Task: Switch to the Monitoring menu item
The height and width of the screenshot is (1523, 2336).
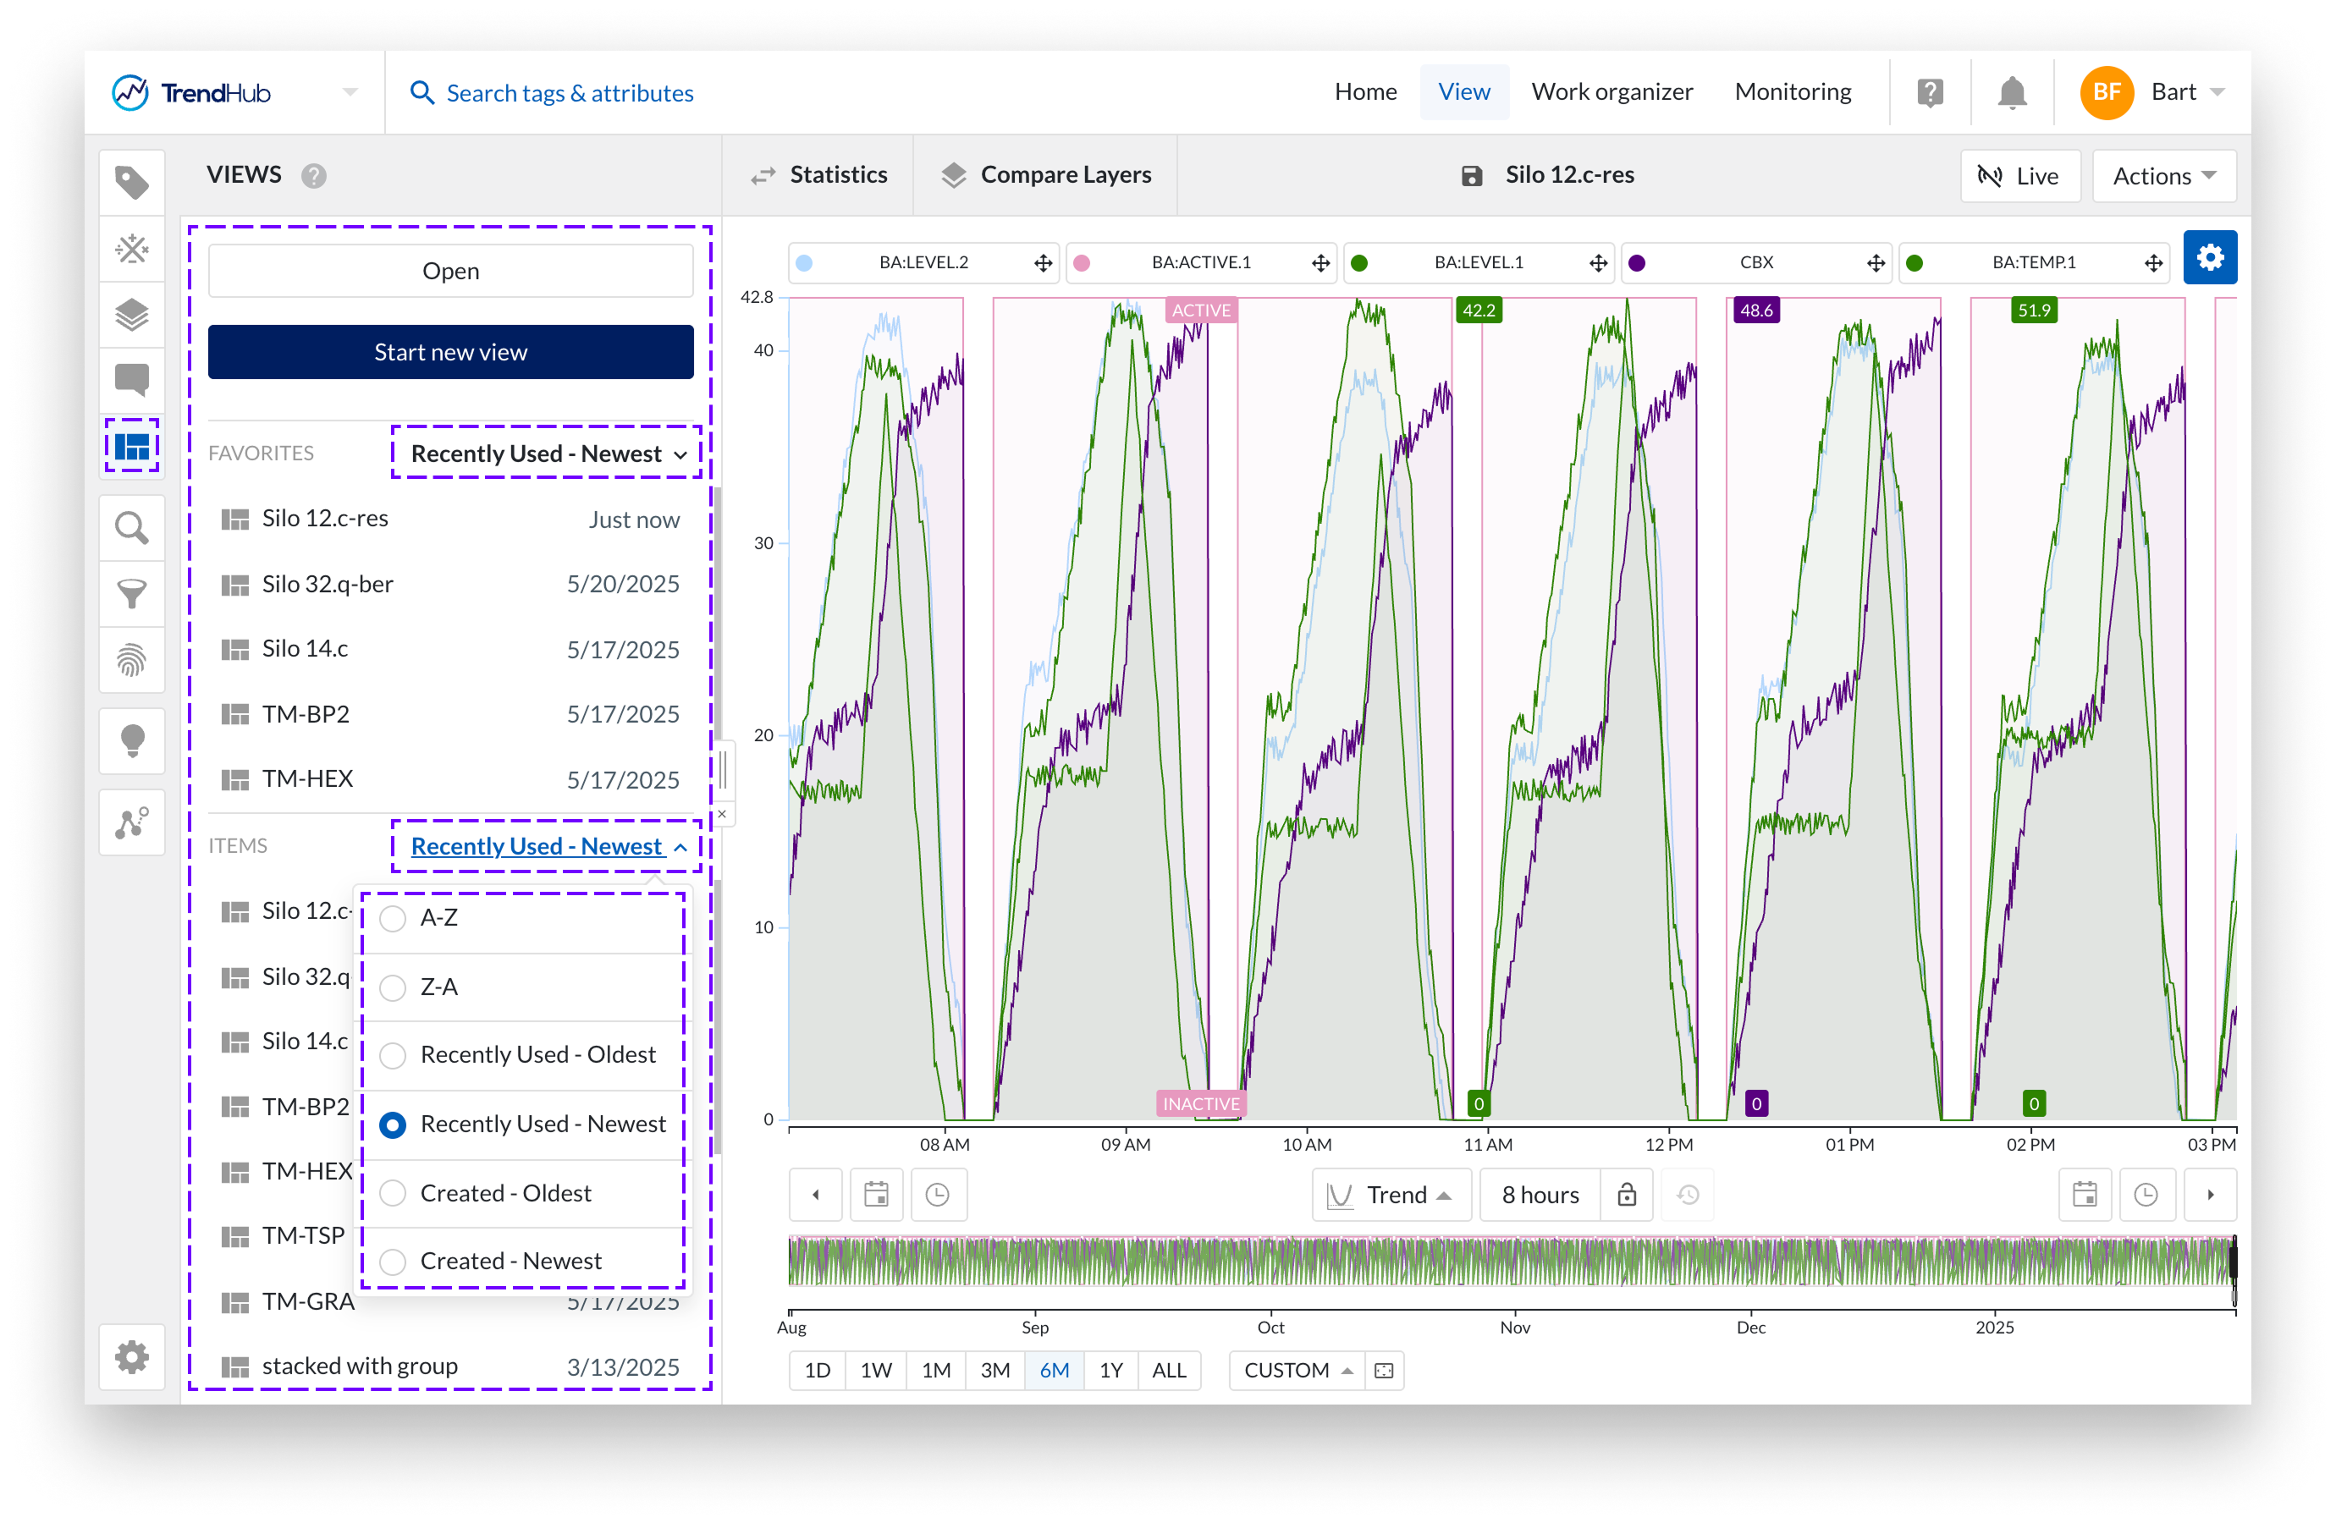Action: [1793, 92]
